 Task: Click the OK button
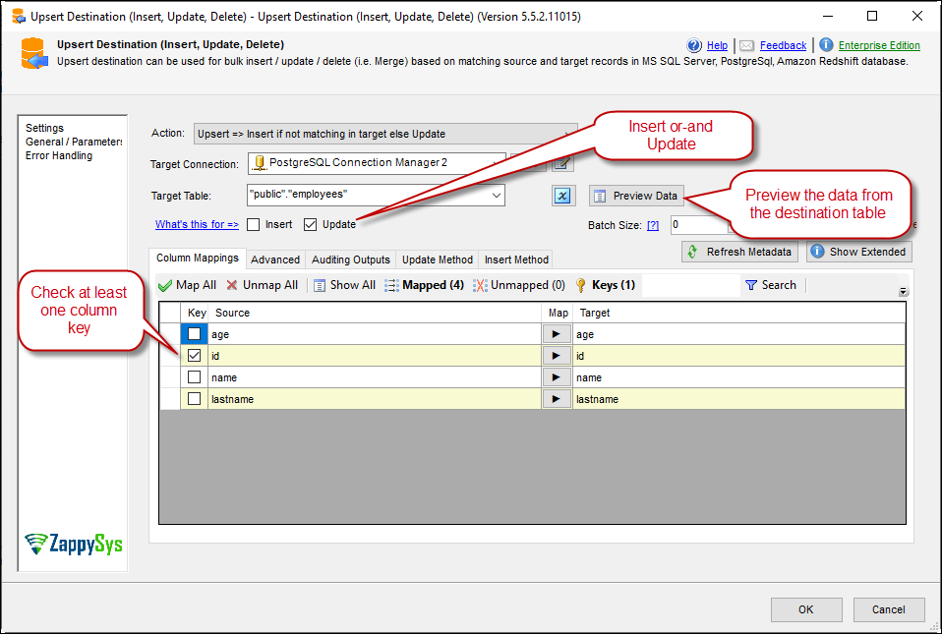pos(806,609)
